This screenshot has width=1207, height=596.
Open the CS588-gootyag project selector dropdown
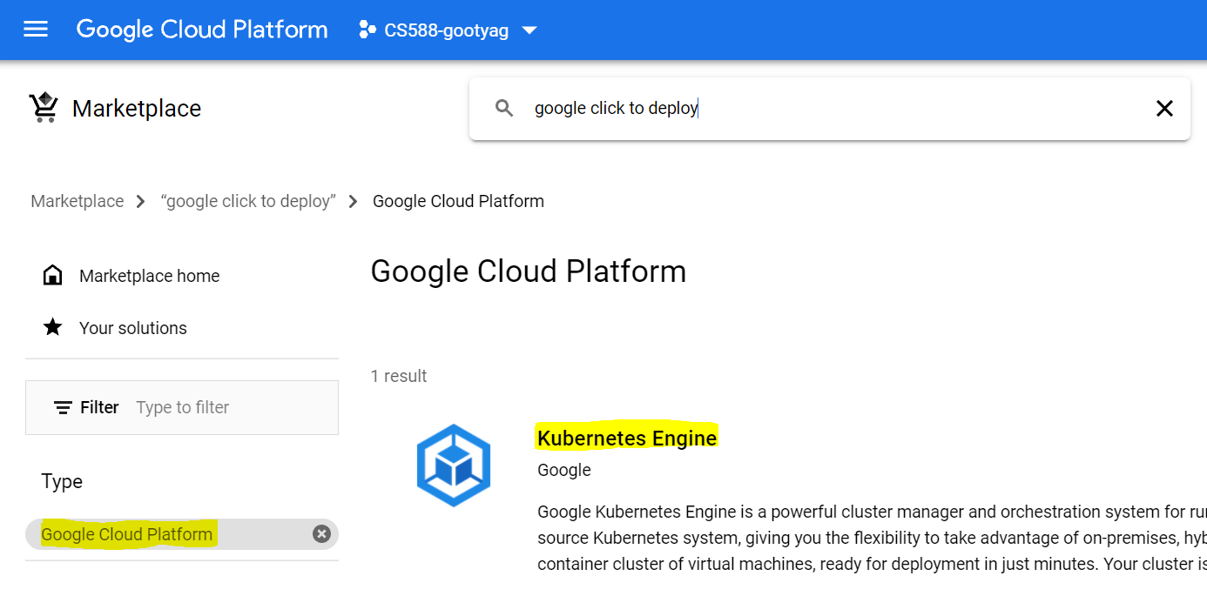(x=448, y=30)
